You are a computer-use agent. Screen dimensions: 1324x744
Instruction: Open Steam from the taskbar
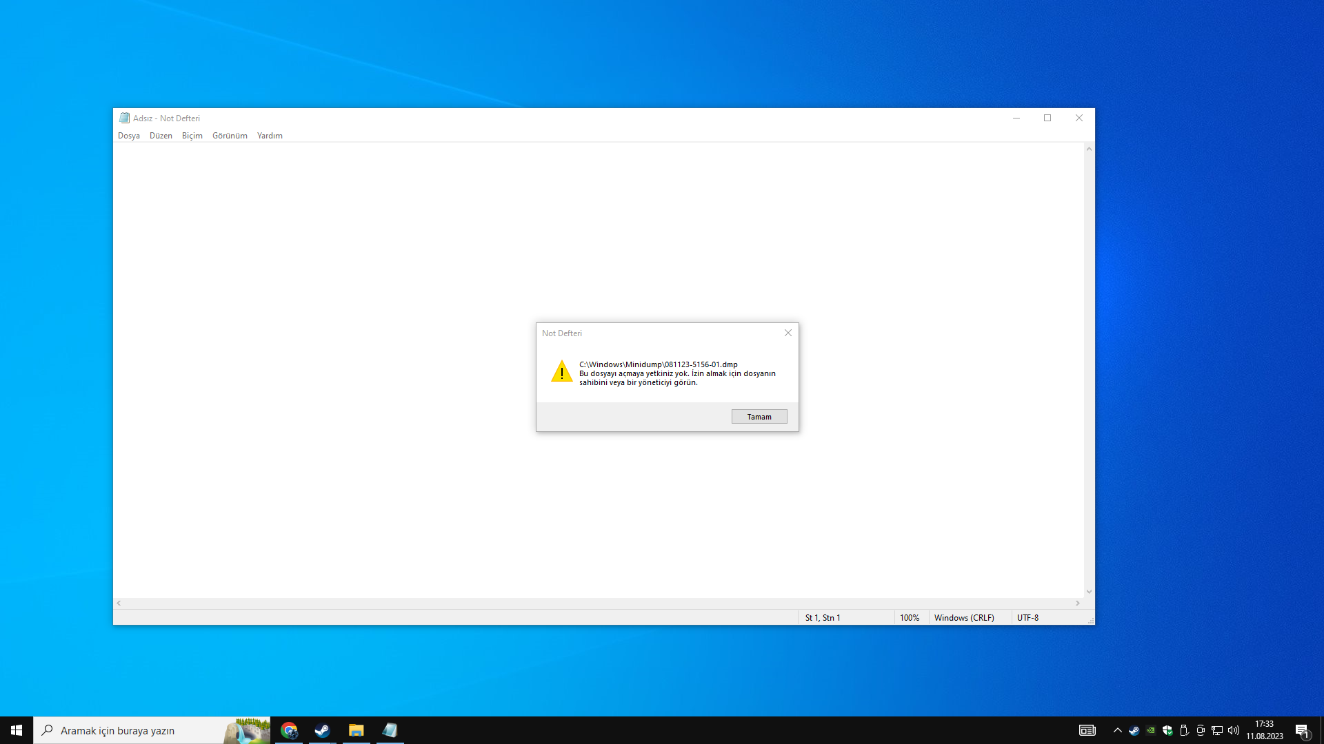(x=322, y=730)
